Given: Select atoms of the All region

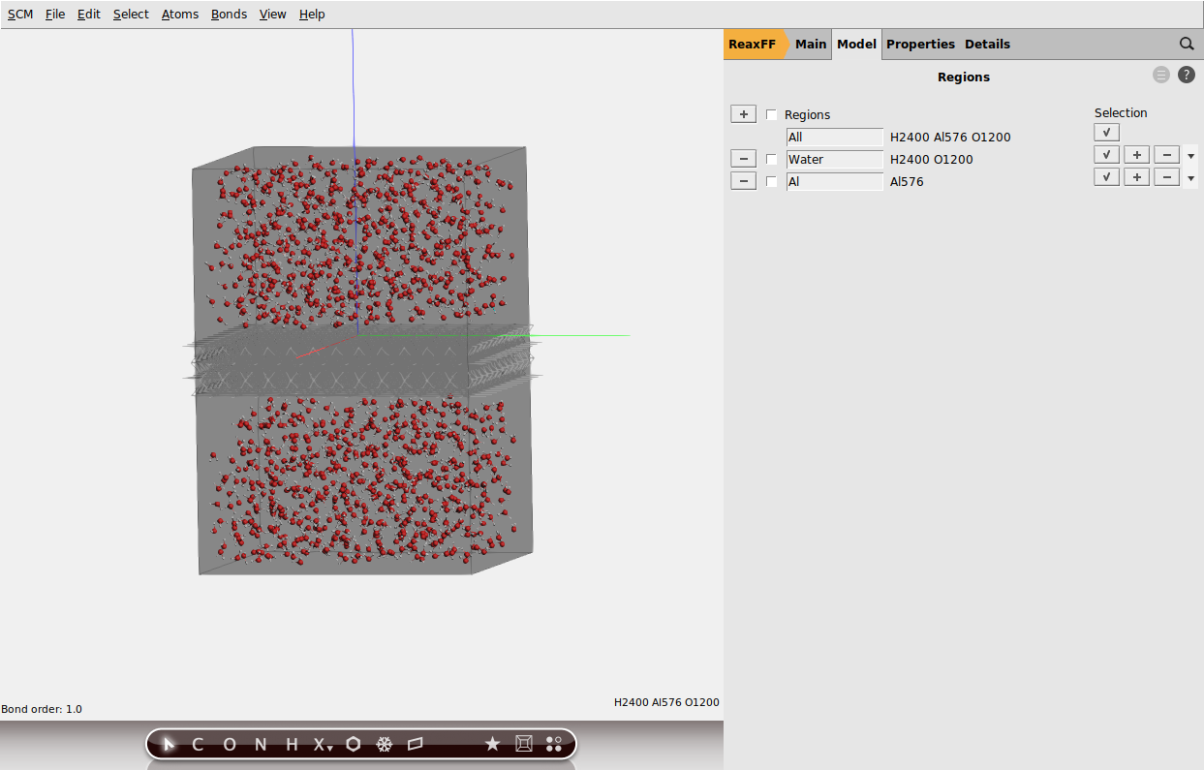Looking at the screenshot, I should [x=1106, y=132].
